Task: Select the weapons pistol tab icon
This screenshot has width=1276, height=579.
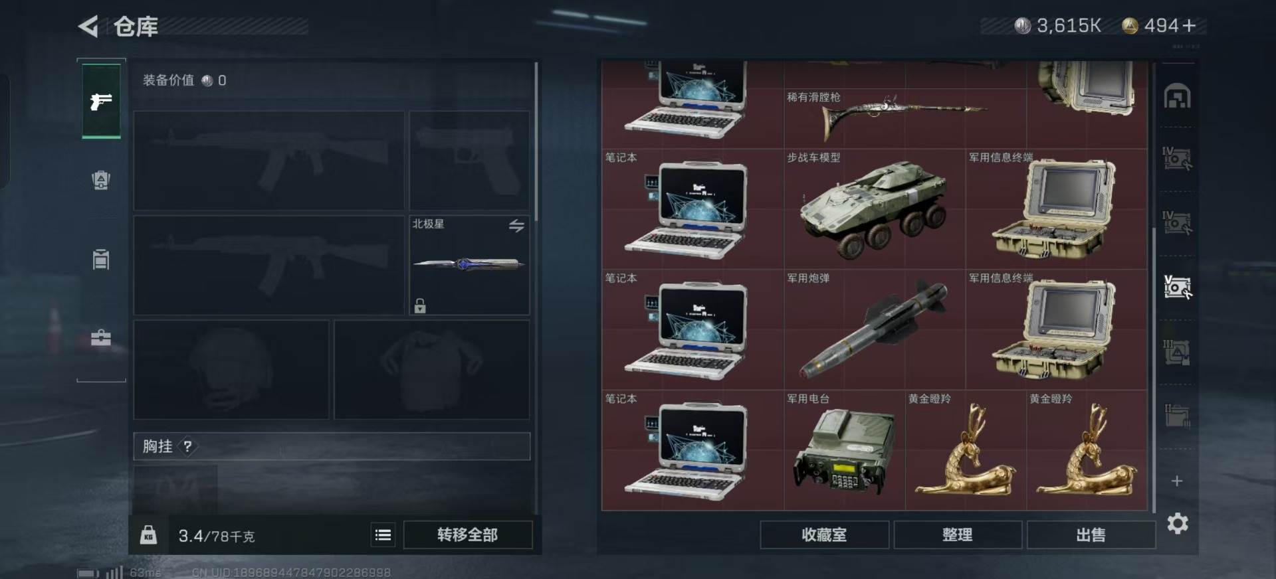Action: pos(101,102)
